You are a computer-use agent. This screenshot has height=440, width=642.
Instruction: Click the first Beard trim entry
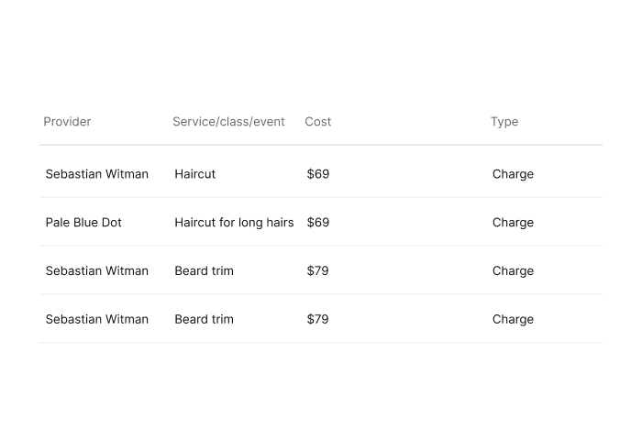tap(204, 270)
